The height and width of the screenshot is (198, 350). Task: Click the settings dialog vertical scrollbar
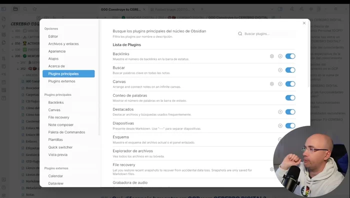click(308, 53)
